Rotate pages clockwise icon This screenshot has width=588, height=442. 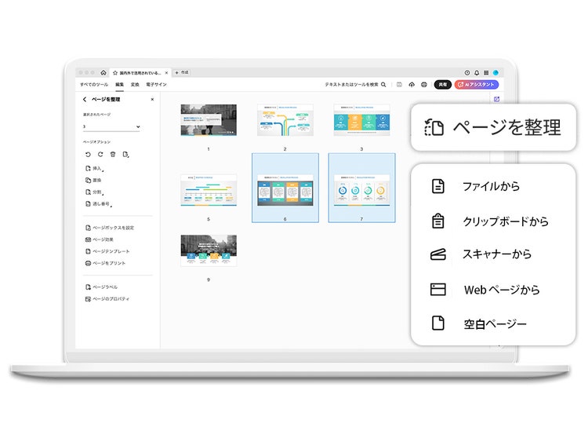click(x=100, y=155)
